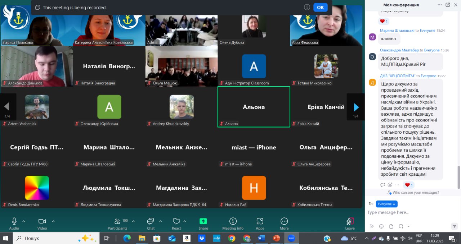Image resolution: width=461 pixels, height=244 pixels.
Task: Pop out the chat panel window
Action: coord(448,5)
